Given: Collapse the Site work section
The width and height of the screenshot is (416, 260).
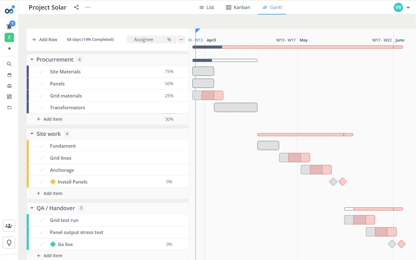Looking at the screenshot, I should point(32,134).
